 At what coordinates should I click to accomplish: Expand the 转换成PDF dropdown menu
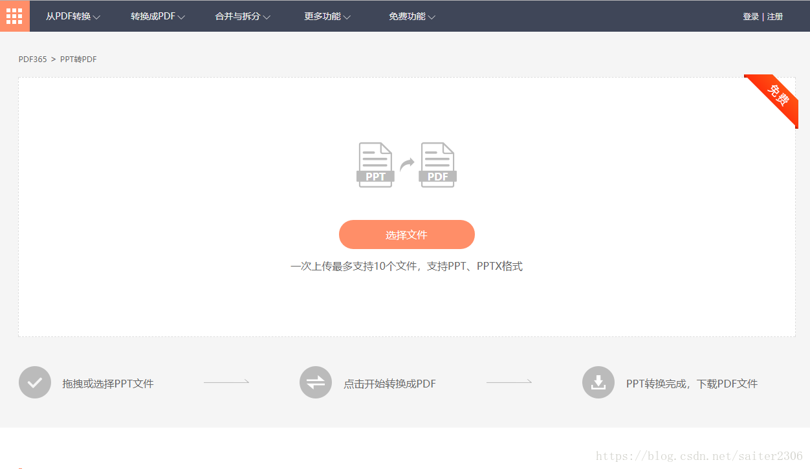coord(158,17)
